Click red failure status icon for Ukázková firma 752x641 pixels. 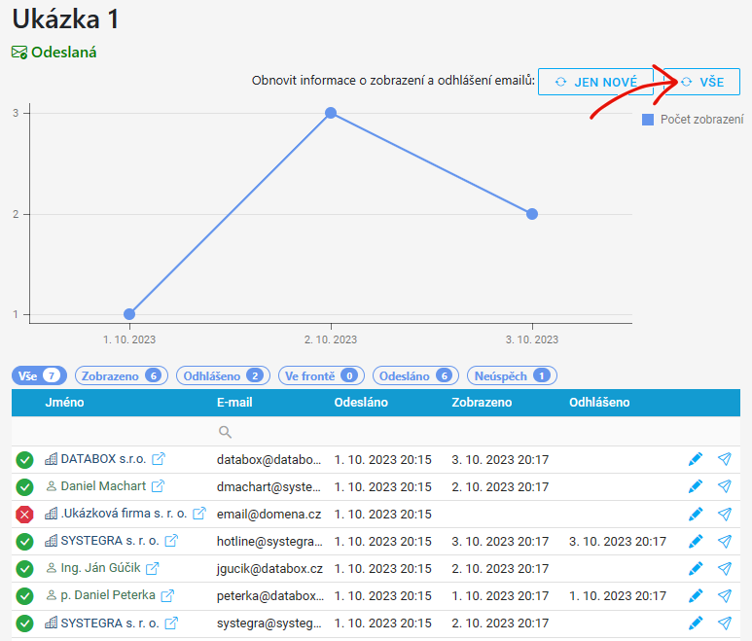(24, 515)
